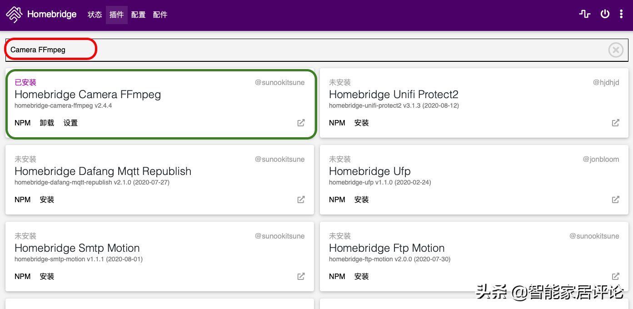Open the log viewer pulse icon

585,14
